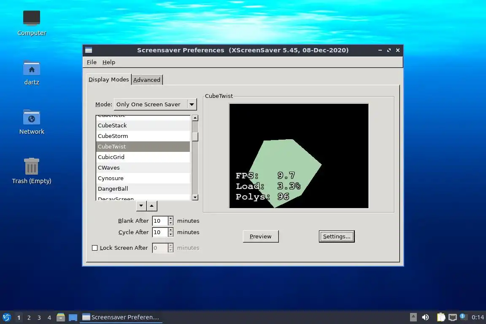The height and width of the screenshot is (324, 486).
Task: Decrease Blank After spinner value
Action: [x=170, y=223]
